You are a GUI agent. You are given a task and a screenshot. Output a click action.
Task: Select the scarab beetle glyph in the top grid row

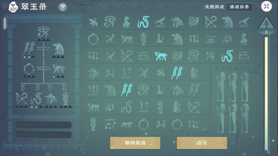click(x=194, y=22)
